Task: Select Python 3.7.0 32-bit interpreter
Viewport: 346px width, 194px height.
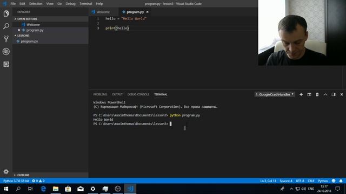Action: pos(16,181)
